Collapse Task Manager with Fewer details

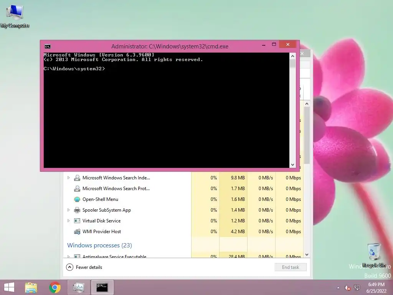coord(84,267)
